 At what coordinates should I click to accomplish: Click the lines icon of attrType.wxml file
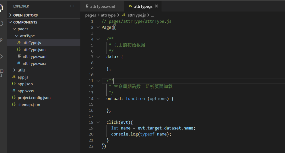(19, 56)
